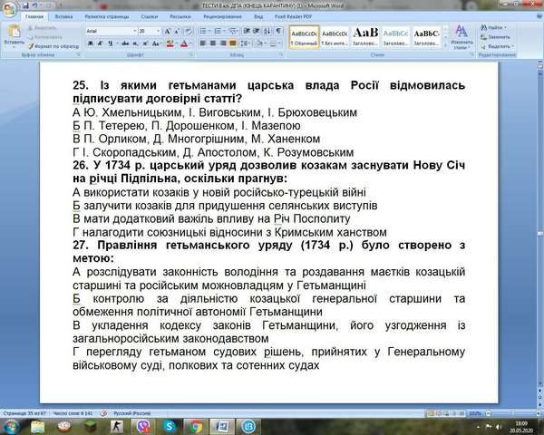This screenshot has width=544, height=435.
Task: Click the bulleted list icon
Action: pos(205,31)
